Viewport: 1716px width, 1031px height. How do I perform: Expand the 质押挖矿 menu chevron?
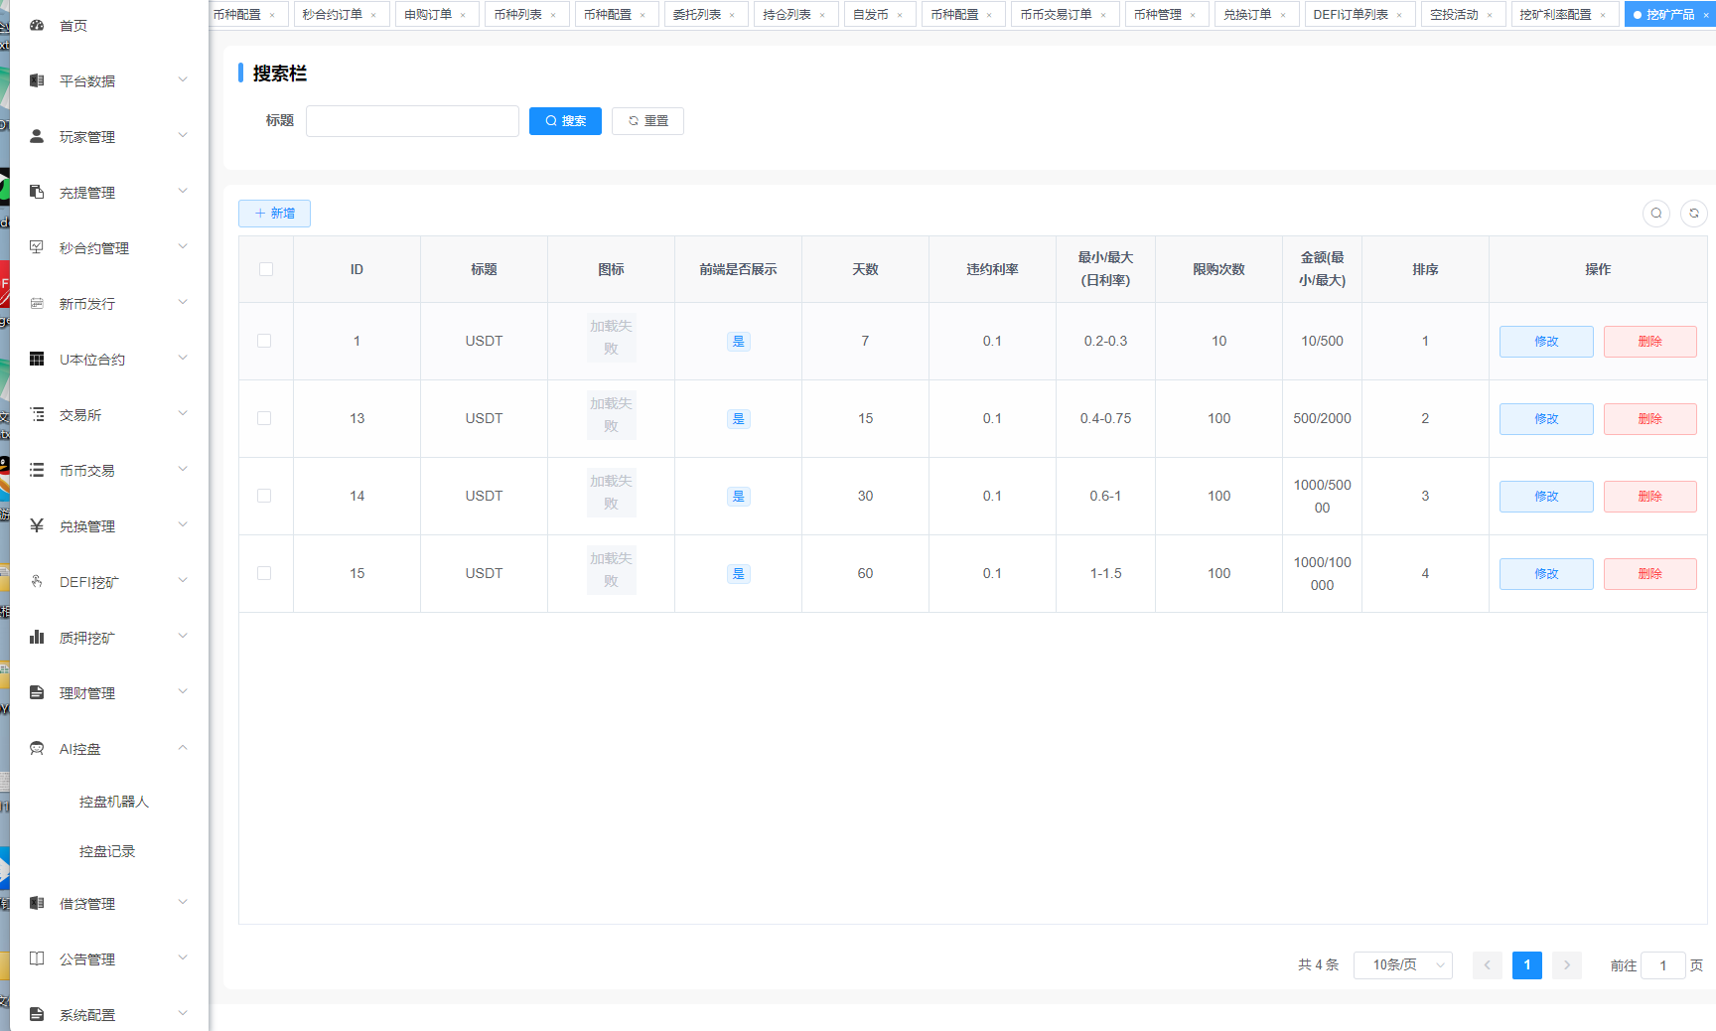(x=183, y=636)
